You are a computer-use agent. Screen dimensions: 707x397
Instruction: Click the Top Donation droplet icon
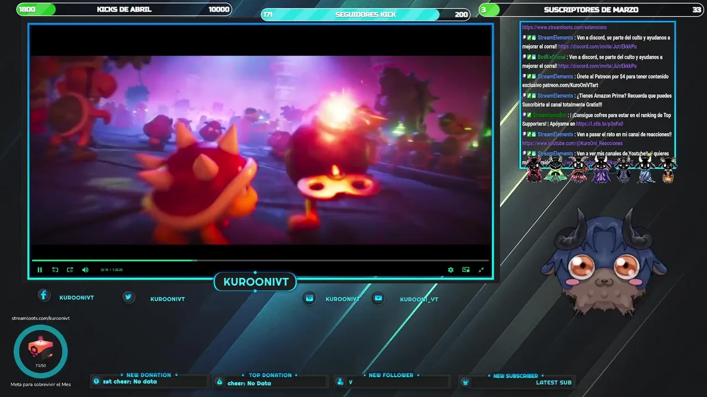(x=220, y=382)
